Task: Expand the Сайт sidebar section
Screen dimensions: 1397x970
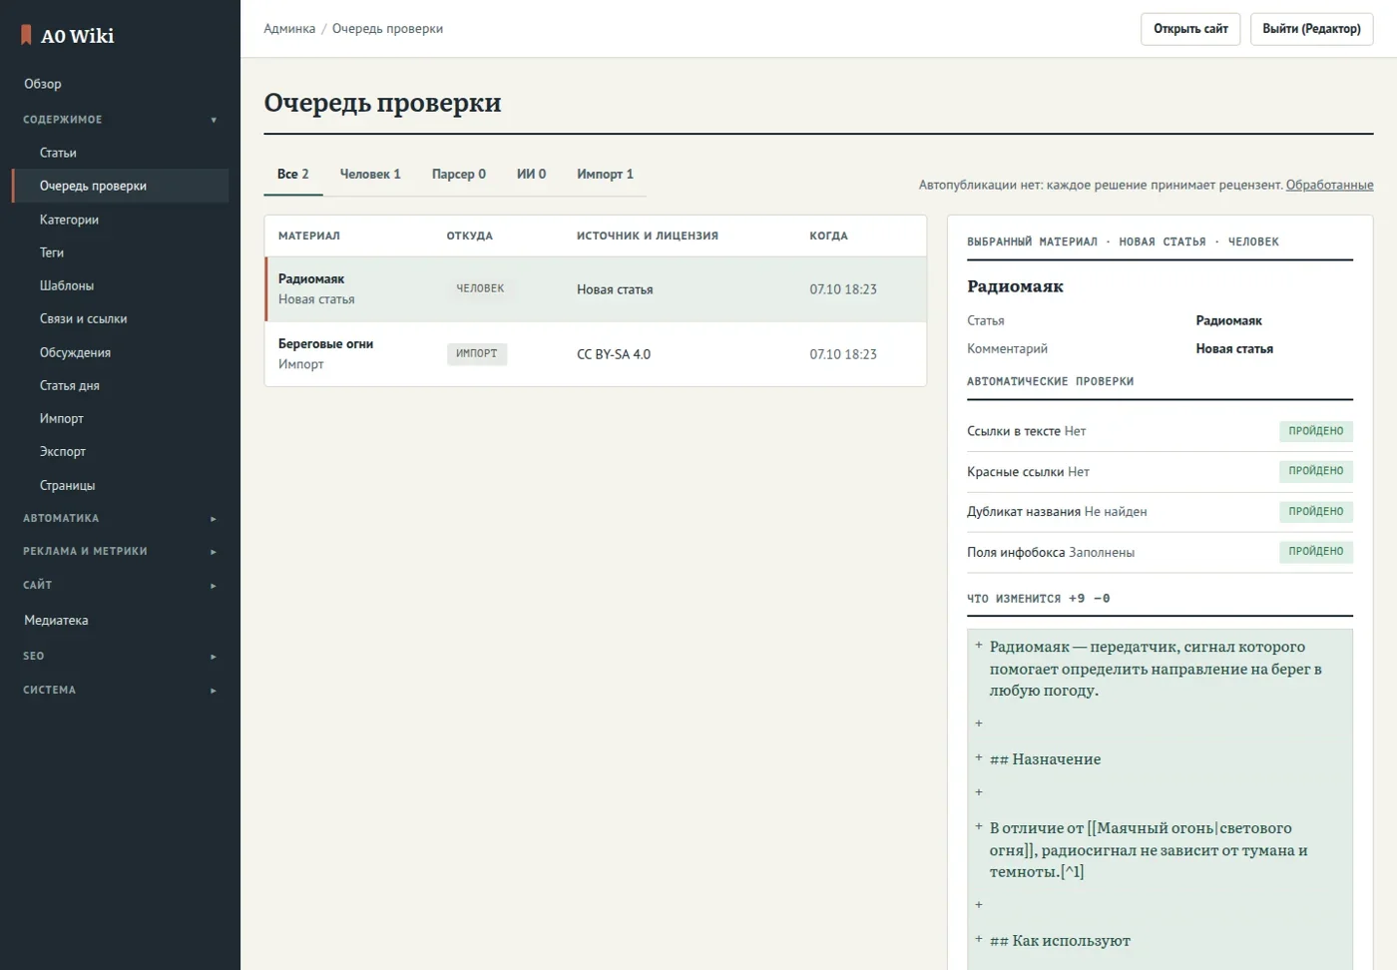Action: 120,586
